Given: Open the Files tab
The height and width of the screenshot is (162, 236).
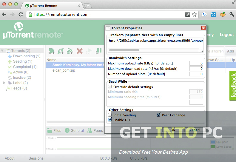Looking at the screenshot, I should click(x=54, y=130).
